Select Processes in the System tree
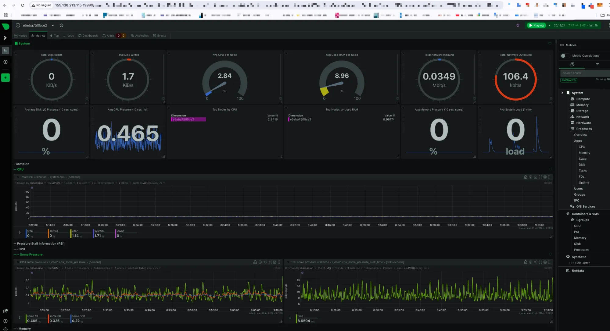Image resolution: width=610 pixels, height=331 pixels. 584,129
